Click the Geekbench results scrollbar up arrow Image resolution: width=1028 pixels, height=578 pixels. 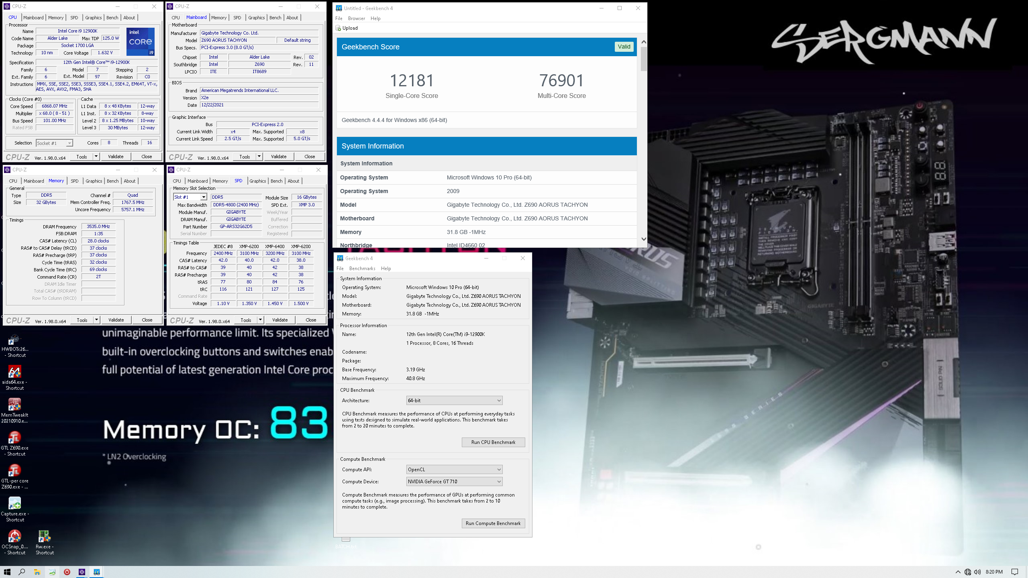click(644, 42)
